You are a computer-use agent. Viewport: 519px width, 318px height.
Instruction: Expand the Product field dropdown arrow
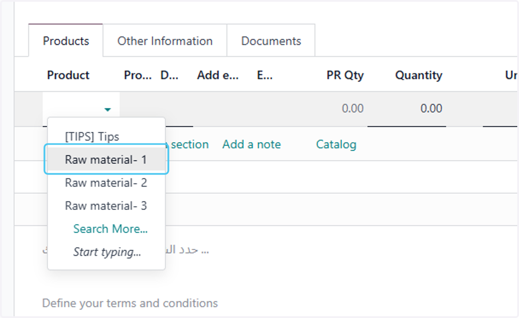(x=108, y=110)
